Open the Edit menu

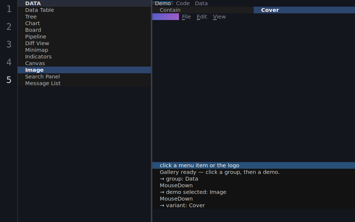(x=202, y=17)
